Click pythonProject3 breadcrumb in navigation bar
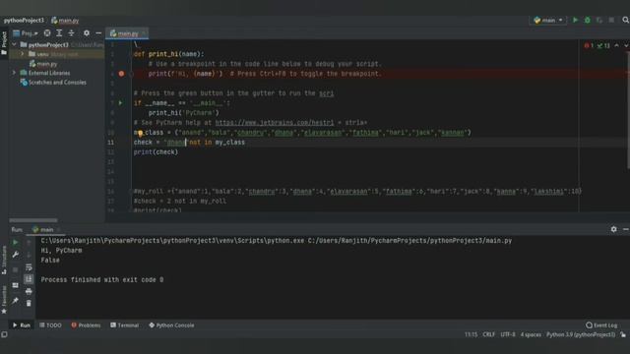 (x=24, y=20)
